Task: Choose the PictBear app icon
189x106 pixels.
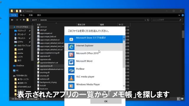Action: [x=71, y=70]
